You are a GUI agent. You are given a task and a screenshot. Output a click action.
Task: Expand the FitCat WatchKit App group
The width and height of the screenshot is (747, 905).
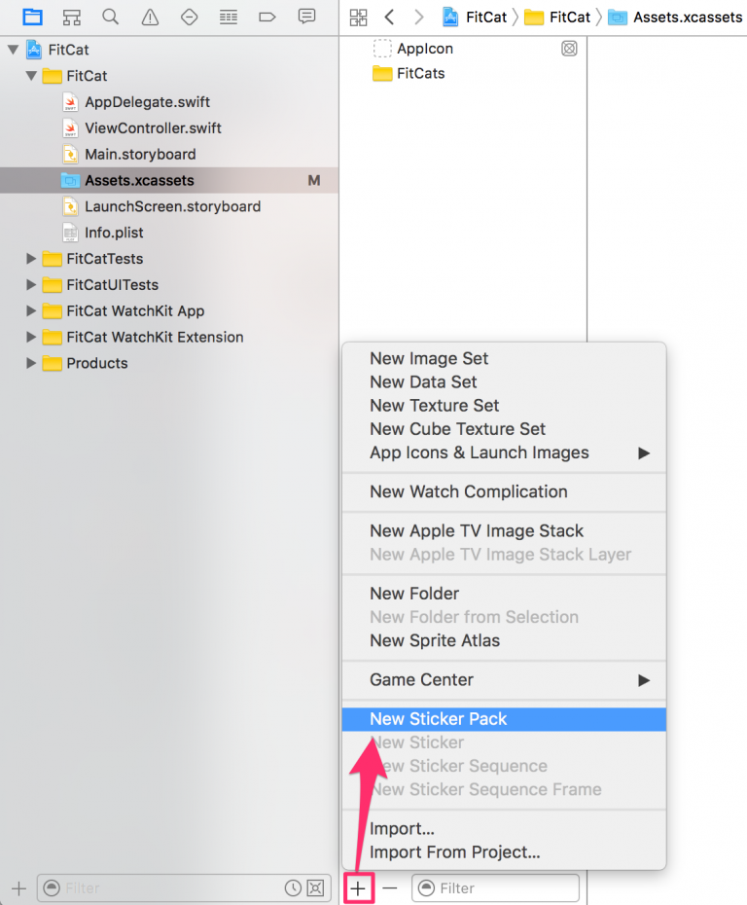point(31,311)
